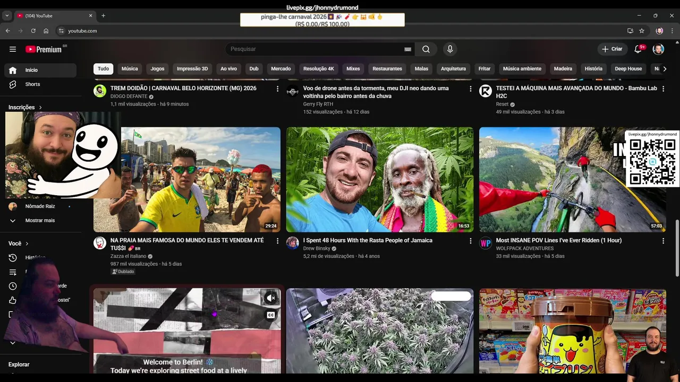The width and height of the screenshot is (680, 382).
Task: Reload the page in browser toolbar
Action: tap(33, 31)
